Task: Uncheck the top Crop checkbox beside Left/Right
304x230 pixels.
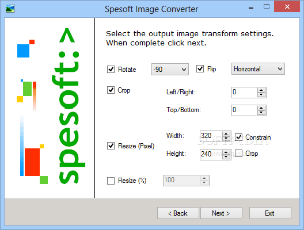Action: point(111,90)
